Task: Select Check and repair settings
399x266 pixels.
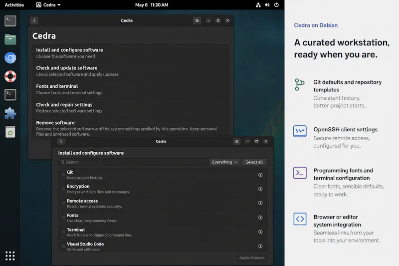Action: click(130, 108)
